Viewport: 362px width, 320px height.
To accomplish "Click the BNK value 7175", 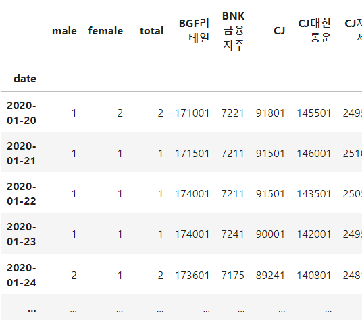I will [x=232, y=276].
